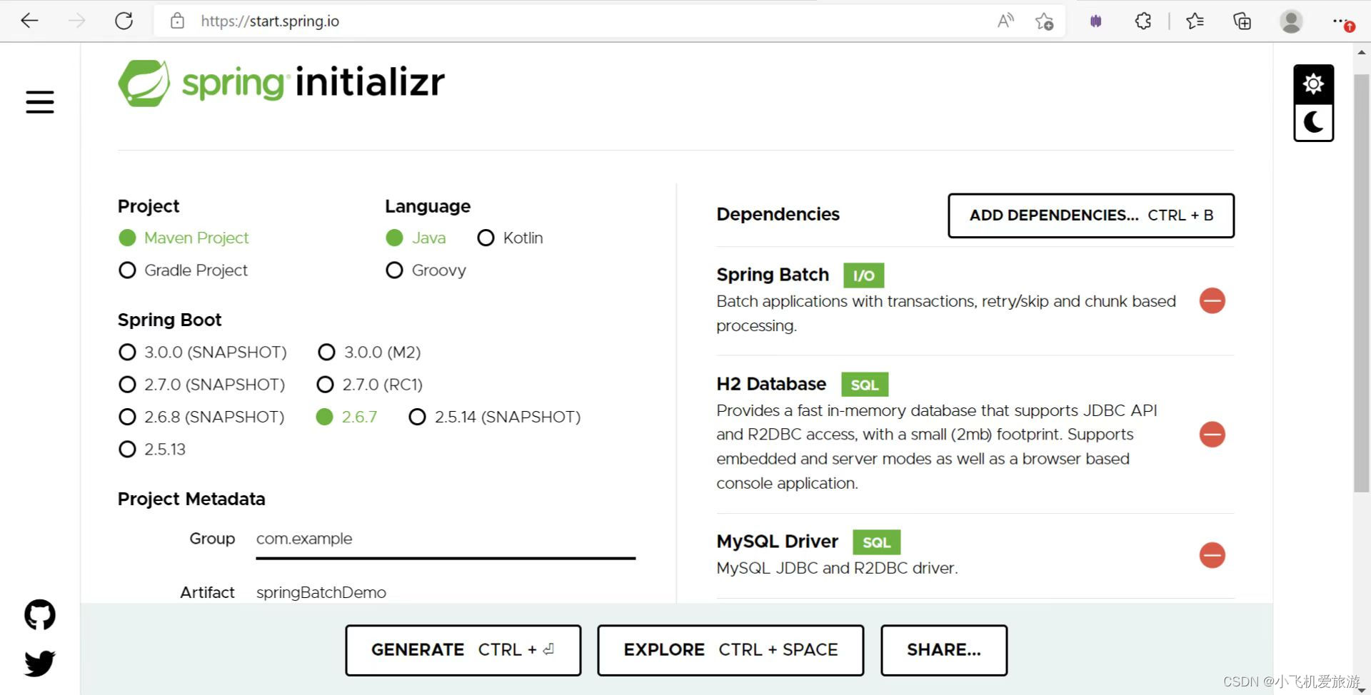Click the Project Metadata heading
This screenshot has width=1371, height=695.
point(191,499)
